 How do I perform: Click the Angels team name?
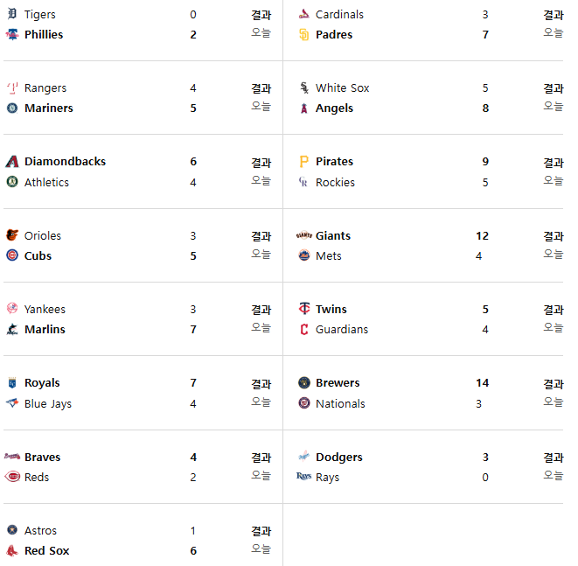point(334,108)
